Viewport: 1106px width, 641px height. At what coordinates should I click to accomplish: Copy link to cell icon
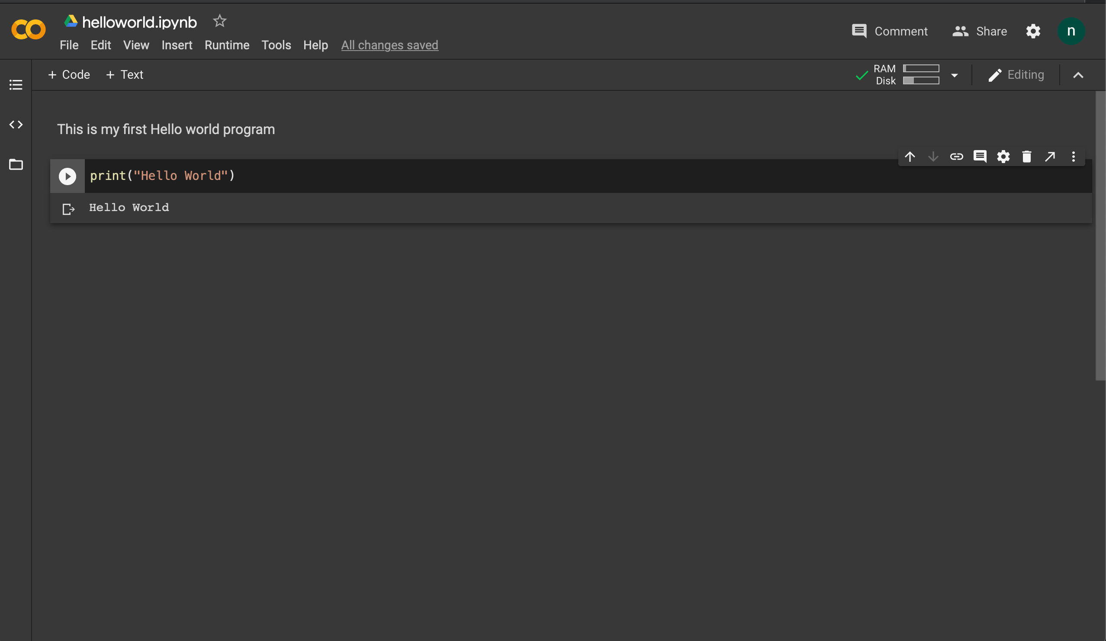pyautogui.click(x=956, y=157)
